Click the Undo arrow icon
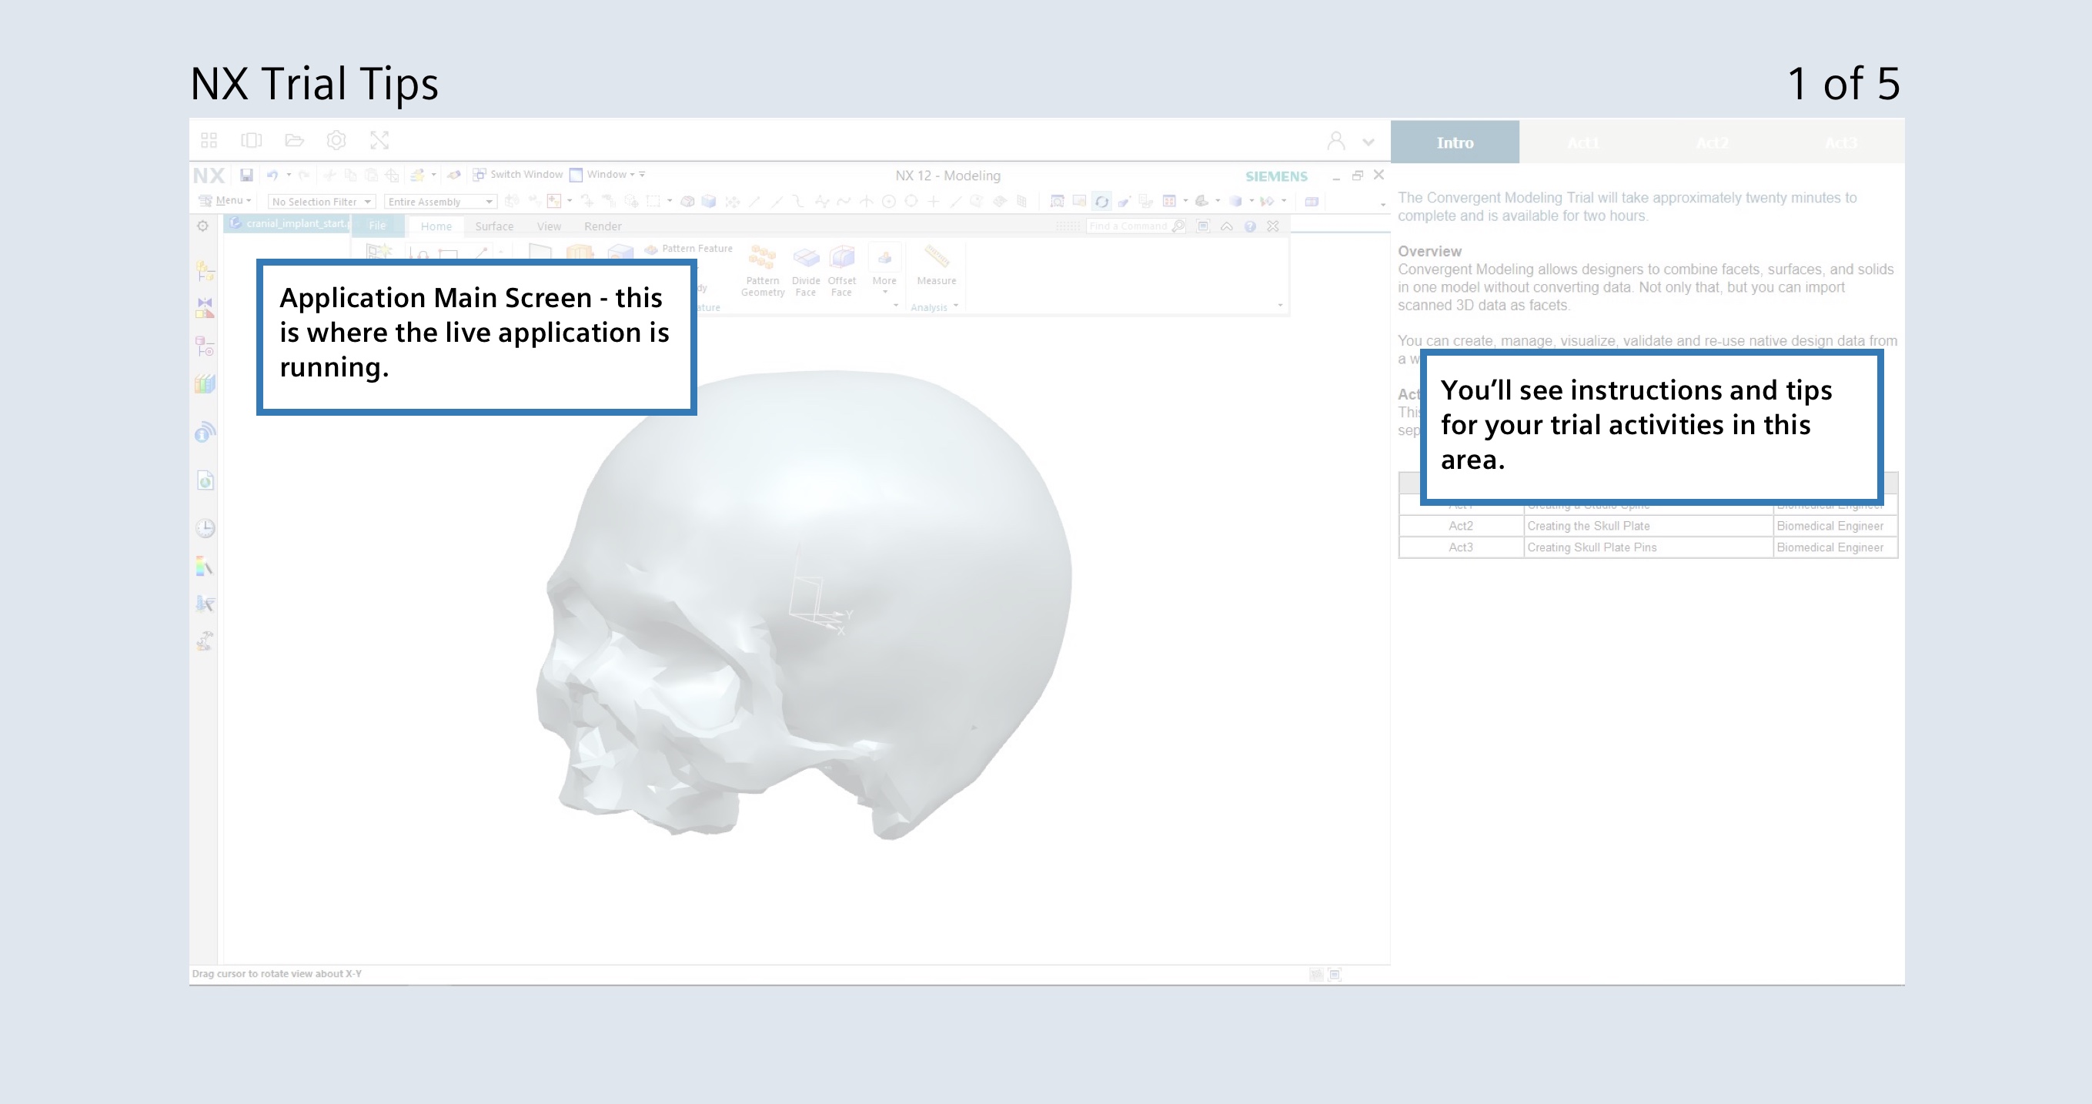Image resolution: width=2092 pixels, height=1104 pixels. pos(272,175)
